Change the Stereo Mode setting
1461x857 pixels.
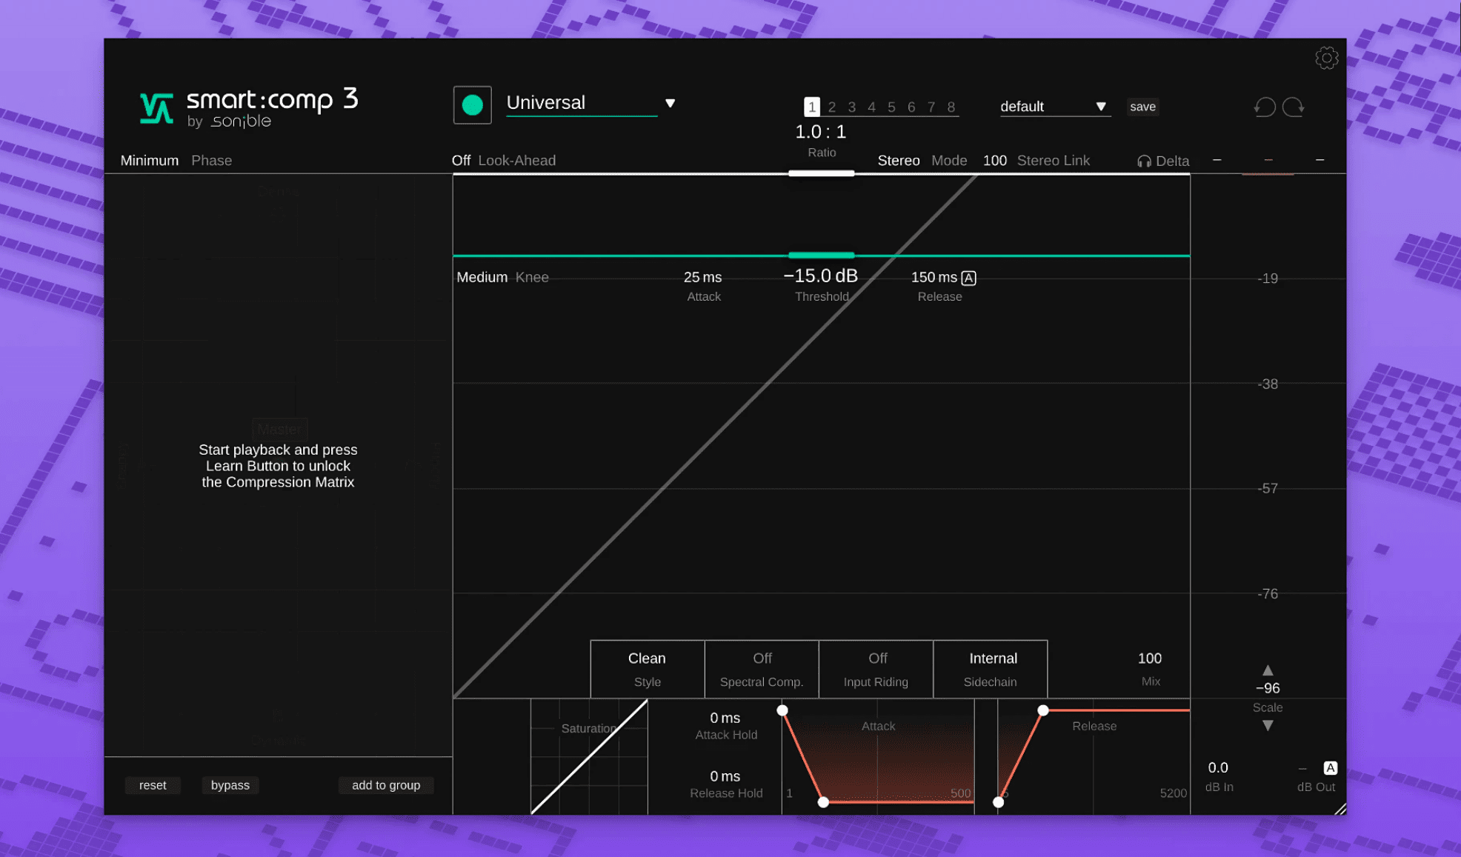[922, 161]
